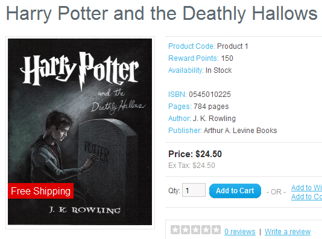Click the third rating star
Viewport: 322px width, 239px height.
pyautogui.click(x=196, y=230)
